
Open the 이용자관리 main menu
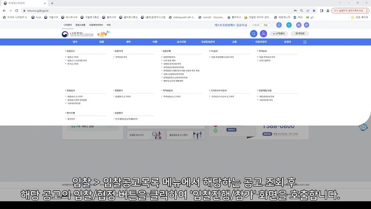[x=261, y=42]
